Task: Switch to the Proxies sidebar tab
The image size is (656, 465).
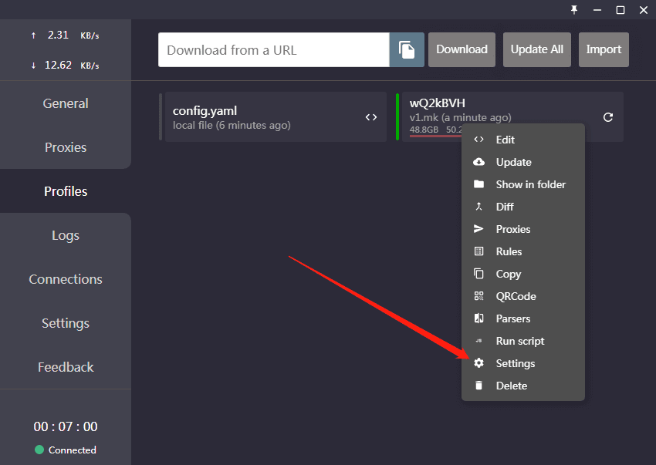Action: click(x=66, y=147)
